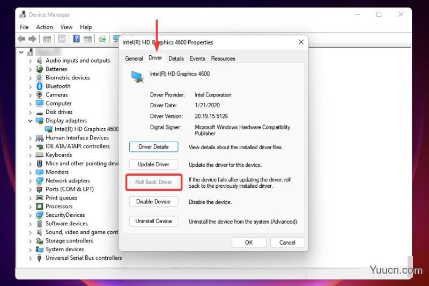Screen dimensions: 429x286
Task: Select the Driver tab
Action: tap(155, 58)
